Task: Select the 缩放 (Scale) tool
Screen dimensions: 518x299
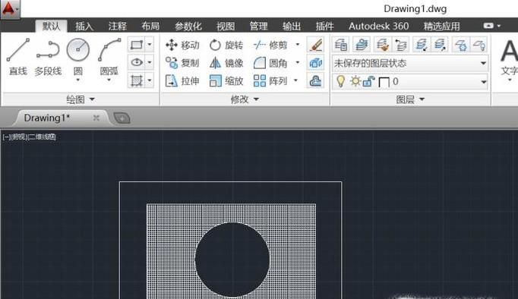Action: [226, 80]
